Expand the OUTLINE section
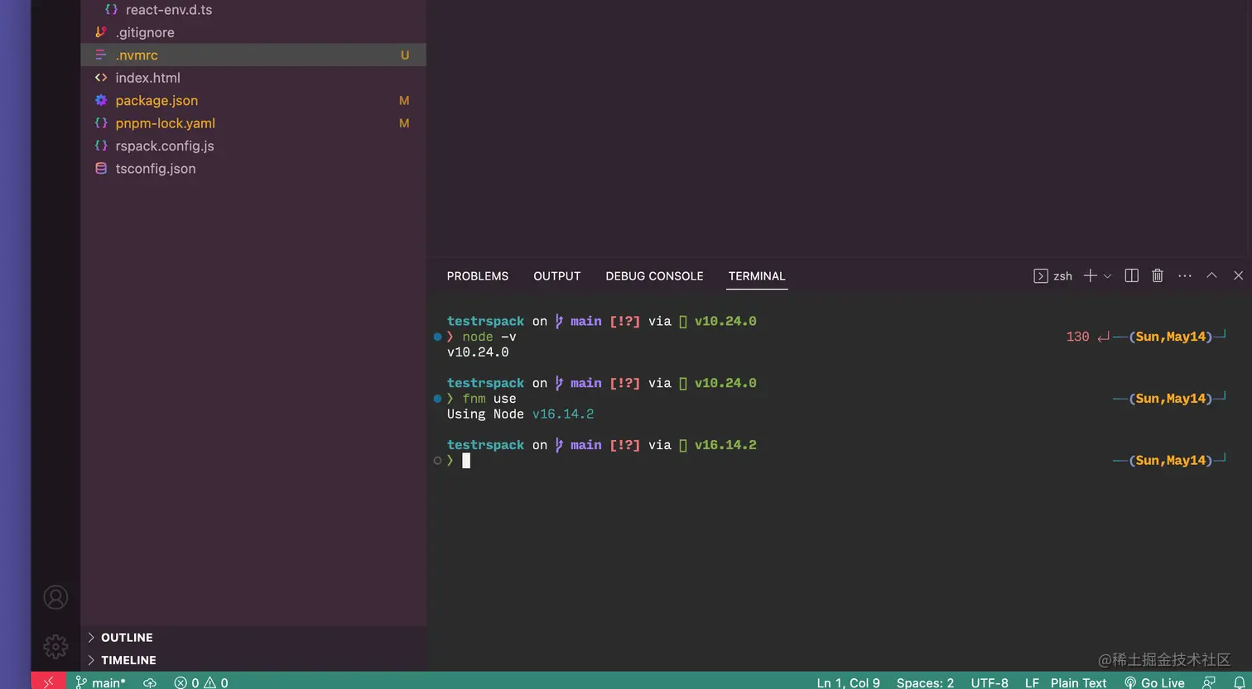Image resolution: width=1252 pixels, height=689 pixels. (x=253, y=638)
